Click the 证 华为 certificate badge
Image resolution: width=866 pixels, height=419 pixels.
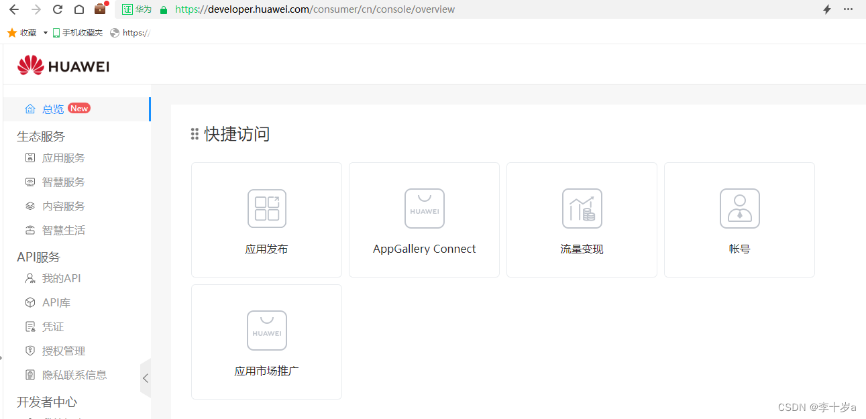[137, 9]
